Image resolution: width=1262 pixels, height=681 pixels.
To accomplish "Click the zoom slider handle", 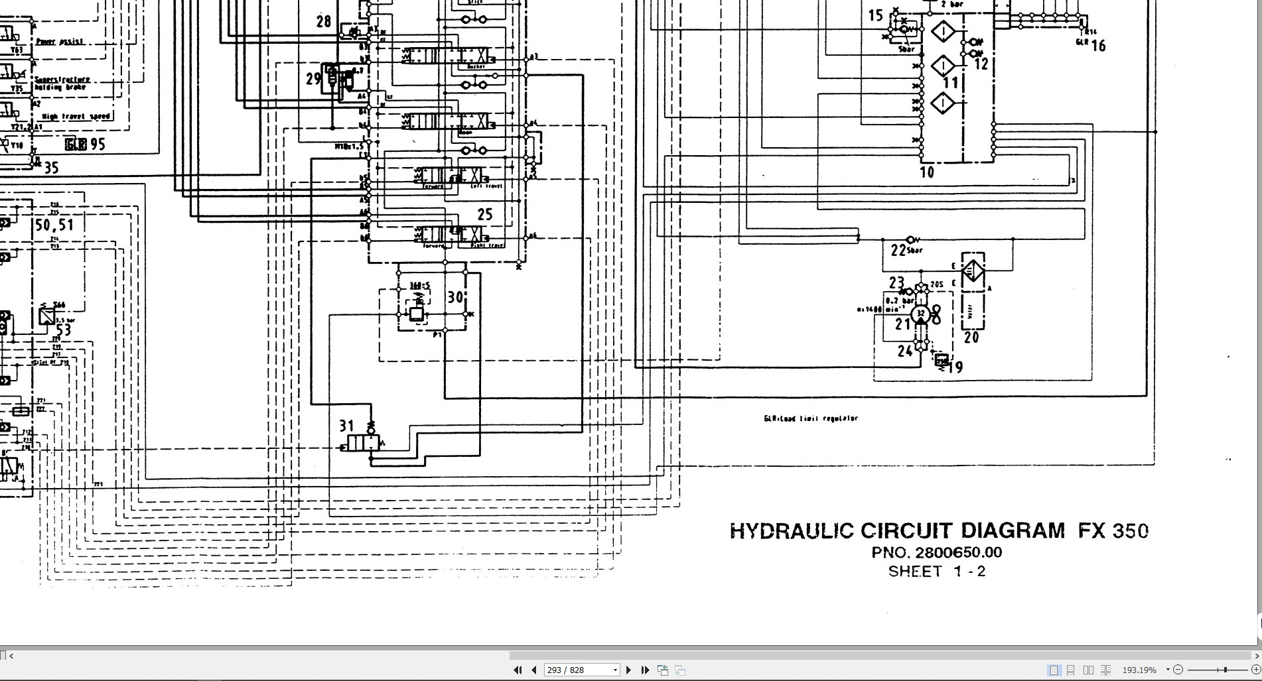I will pos(1226,670).
